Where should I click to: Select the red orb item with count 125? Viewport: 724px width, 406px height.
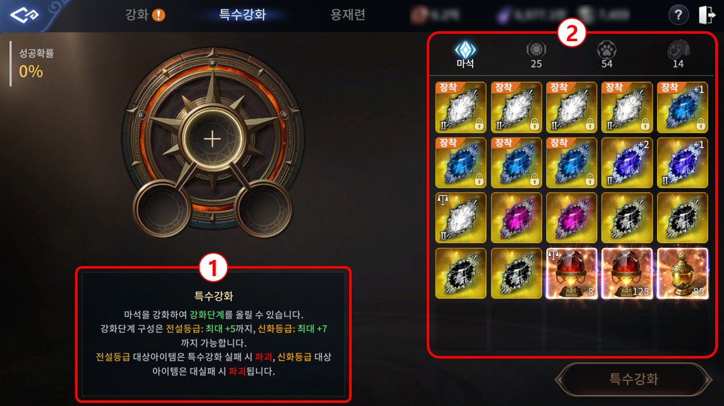[x=626, y=274]
